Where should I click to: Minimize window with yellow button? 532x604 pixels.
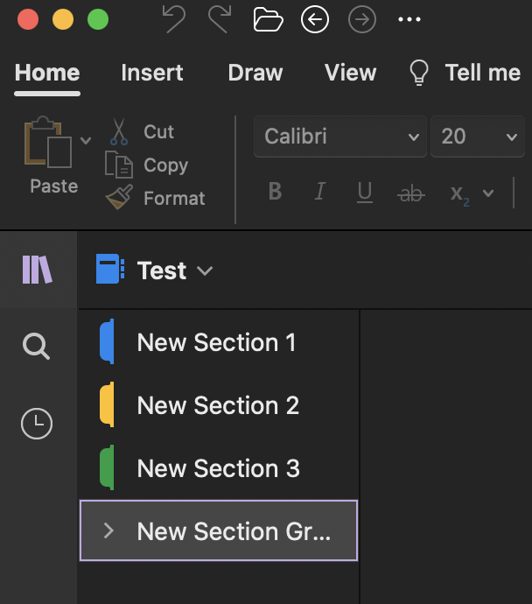point(63,19)
